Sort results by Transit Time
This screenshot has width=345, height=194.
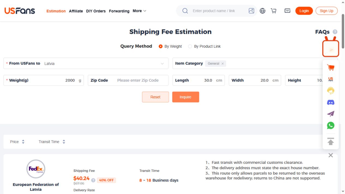click(52, 142)
